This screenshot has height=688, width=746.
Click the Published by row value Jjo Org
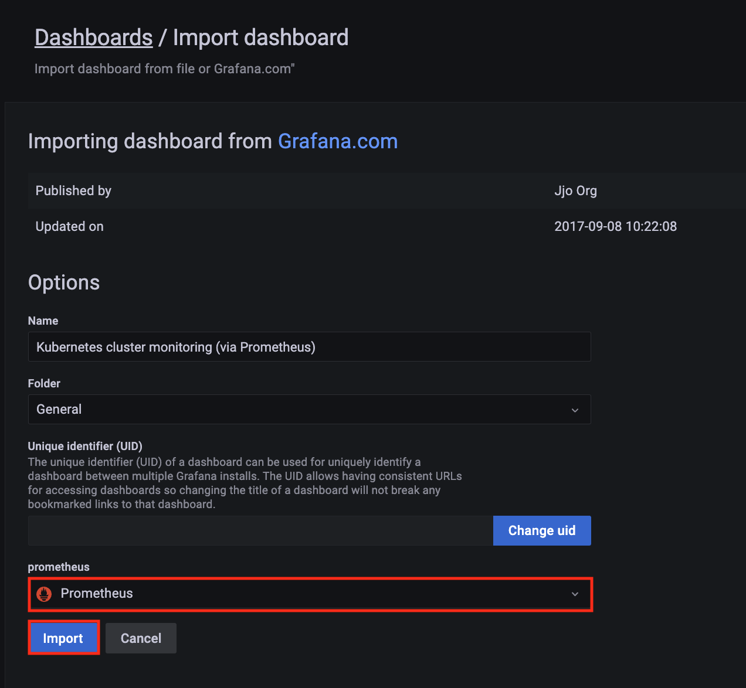tap(575, 190)
